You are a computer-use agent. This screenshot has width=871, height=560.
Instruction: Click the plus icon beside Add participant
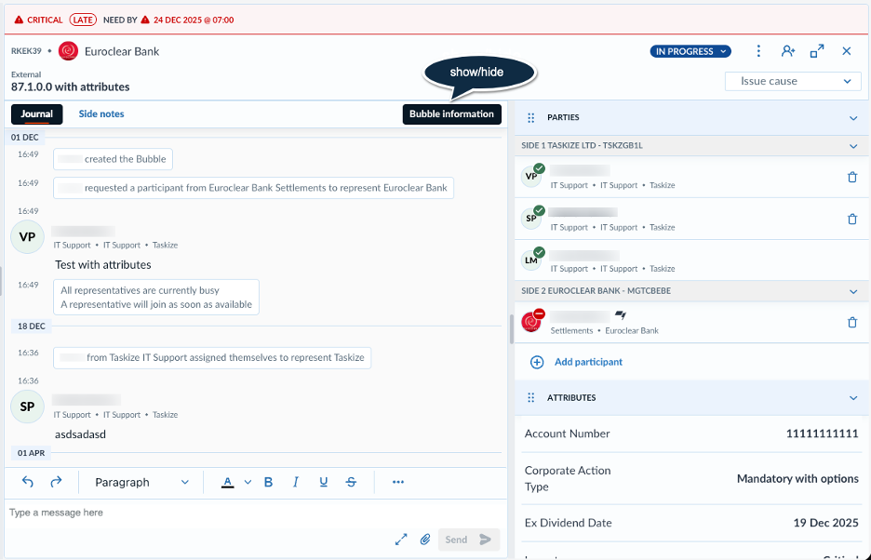[x=537, y=362]
